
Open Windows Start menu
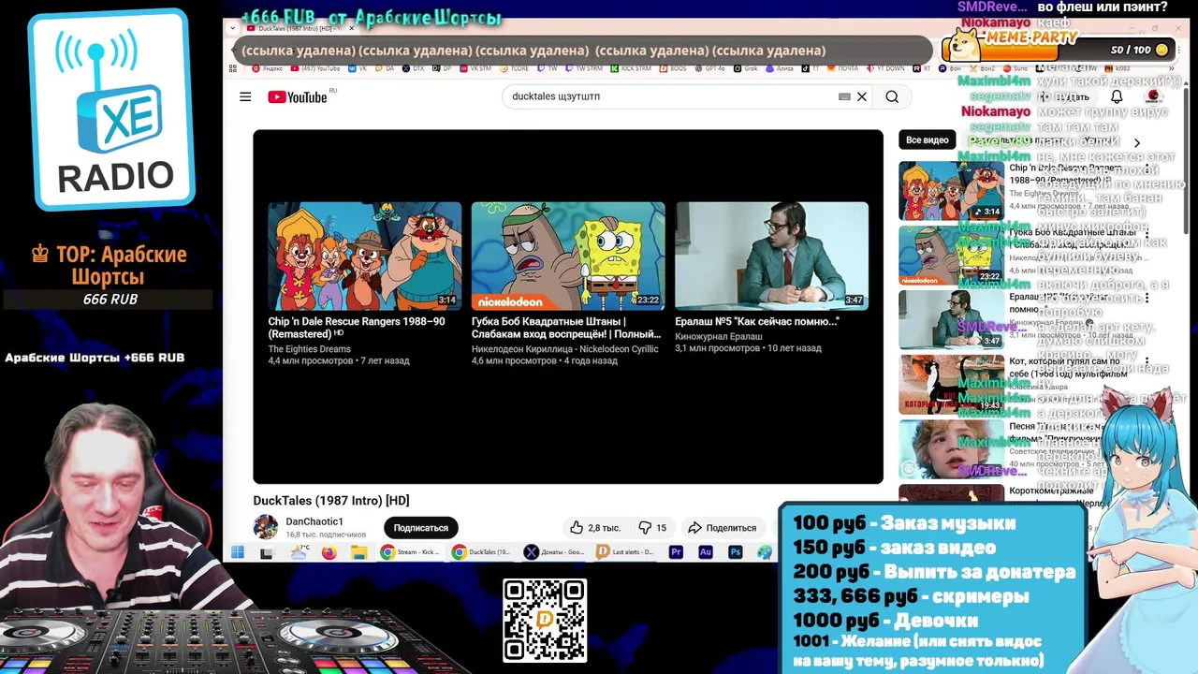[x=237, y=552]
